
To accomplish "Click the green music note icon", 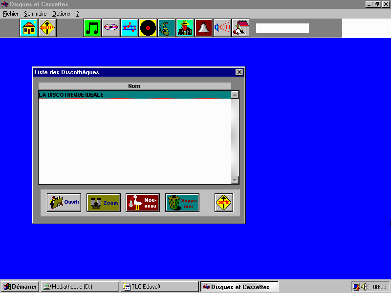I will coord(92,28).
